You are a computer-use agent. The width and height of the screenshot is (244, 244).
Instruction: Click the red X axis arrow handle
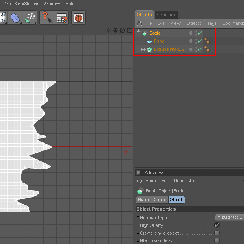coord(129,146)
